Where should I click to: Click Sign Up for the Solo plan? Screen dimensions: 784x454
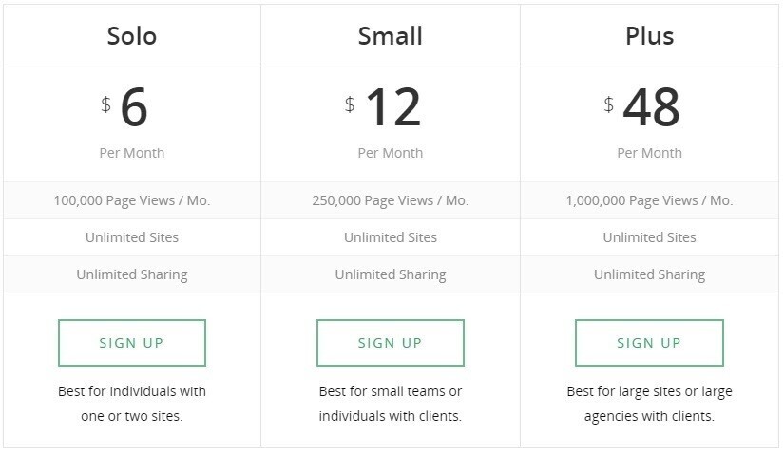coord(132,343)
